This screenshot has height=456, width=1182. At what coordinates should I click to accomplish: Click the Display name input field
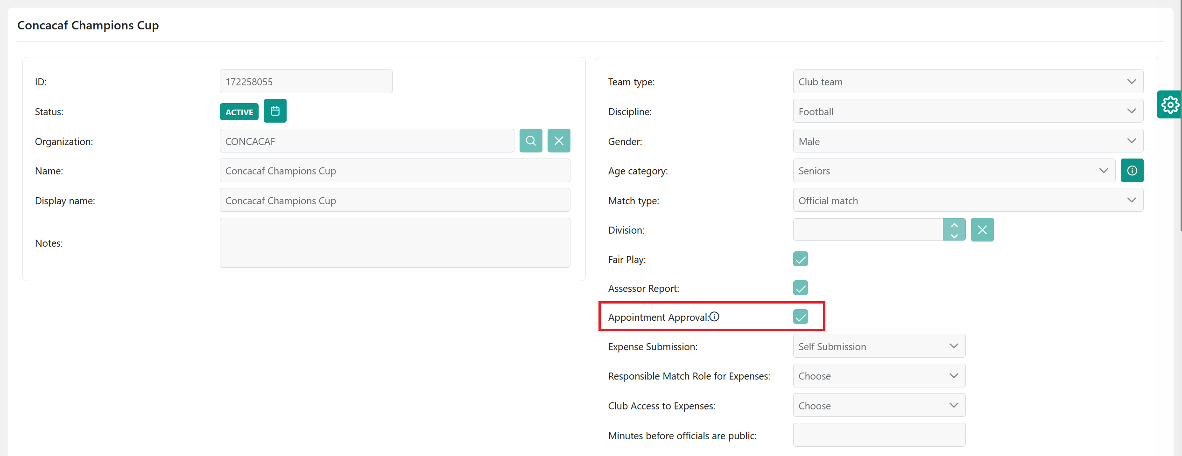[394, 200]
